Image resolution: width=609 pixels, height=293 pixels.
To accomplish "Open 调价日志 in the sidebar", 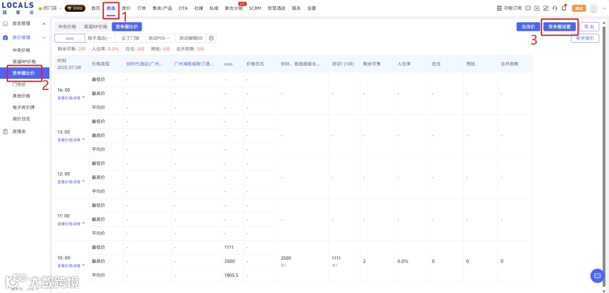I will pyautogui.click(x=21, y=119).
